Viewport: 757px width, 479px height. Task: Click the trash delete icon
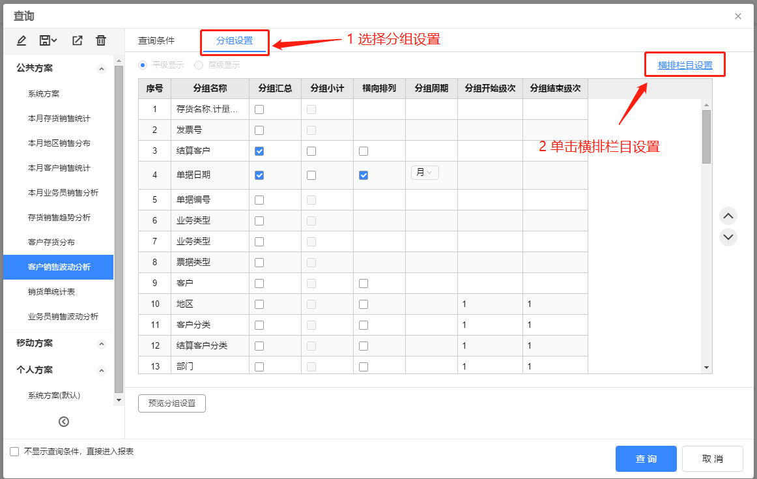pos(101,40)
